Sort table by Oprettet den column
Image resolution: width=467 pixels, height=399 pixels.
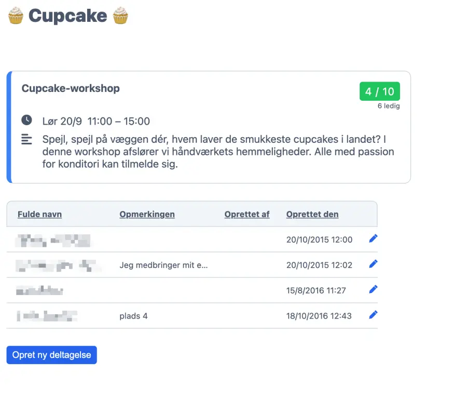[312, 214]
